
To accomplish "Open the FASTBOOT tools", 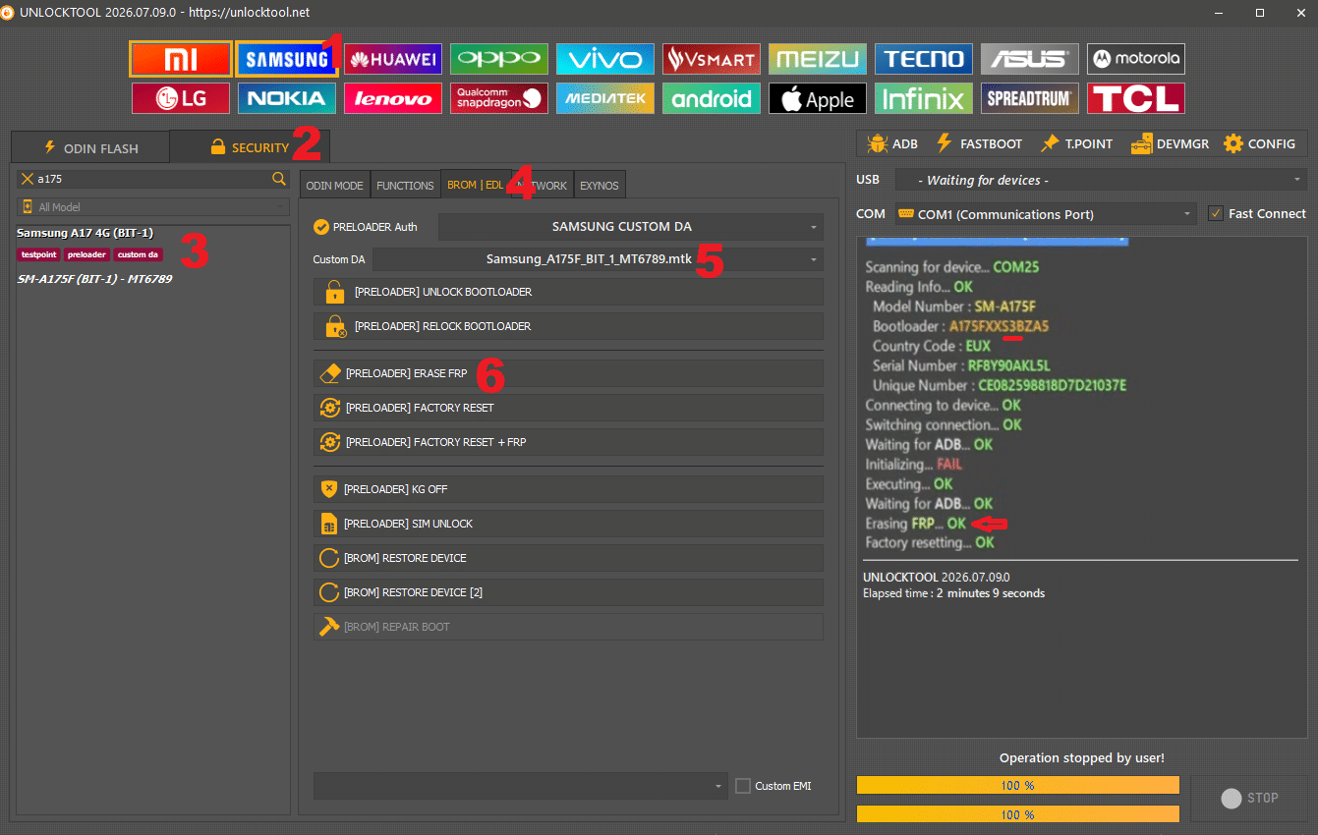I will pos(979,143).
